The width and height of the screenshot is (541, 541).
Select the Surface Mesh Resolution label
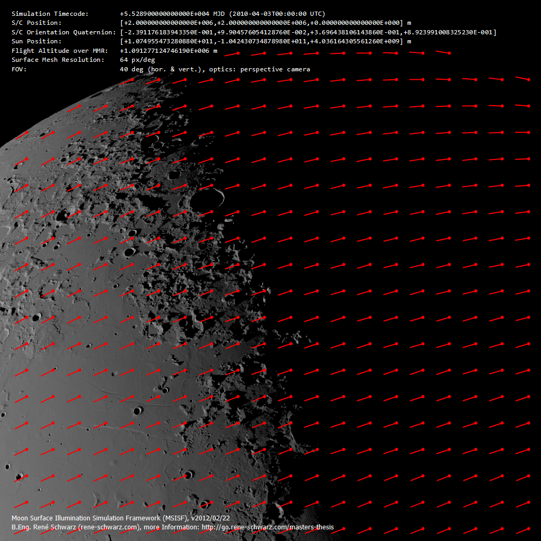(58, 60)
